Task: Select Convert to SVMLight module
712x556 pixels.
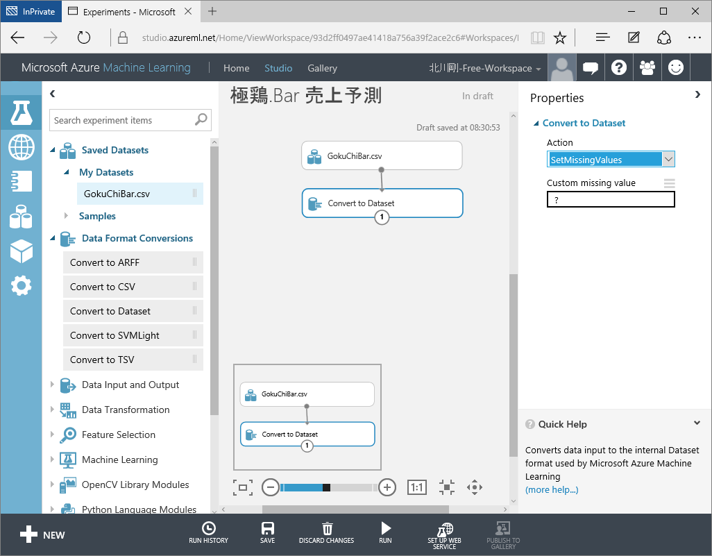Action: (x=133, y=335)
